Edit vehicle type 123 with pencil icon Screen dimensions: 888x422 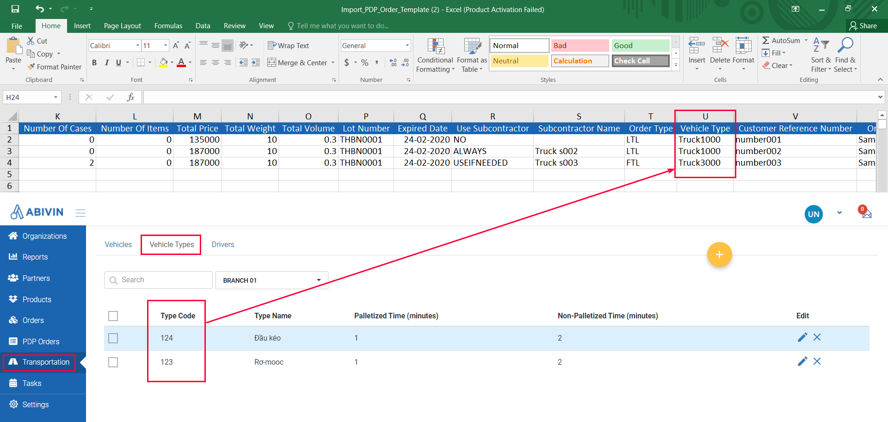(802, 361)
